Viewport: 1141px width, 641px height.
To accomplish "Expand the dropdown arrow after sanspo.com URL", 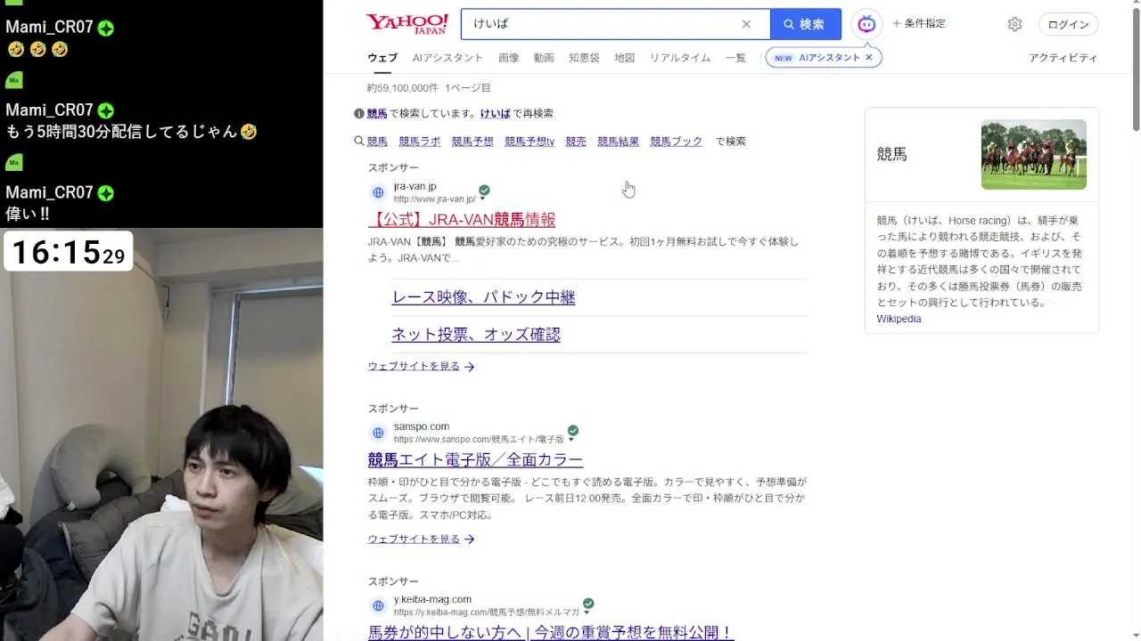I will pyautogui.click(x=571, y=440).
